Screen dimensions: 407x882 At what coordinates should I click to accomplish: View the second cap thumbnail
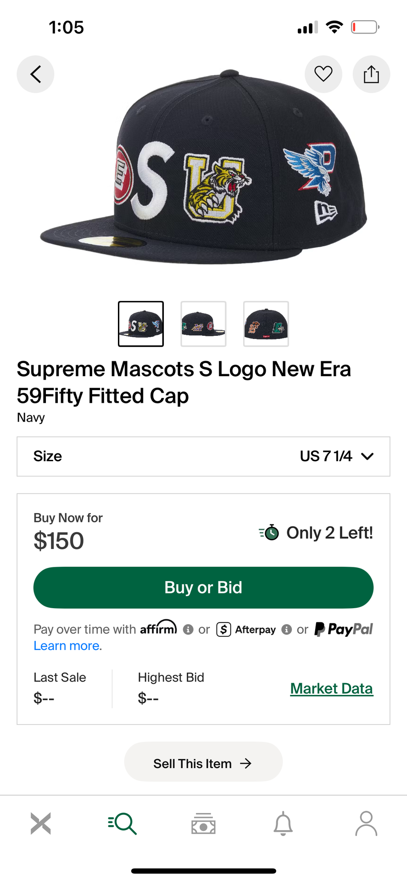203,324
